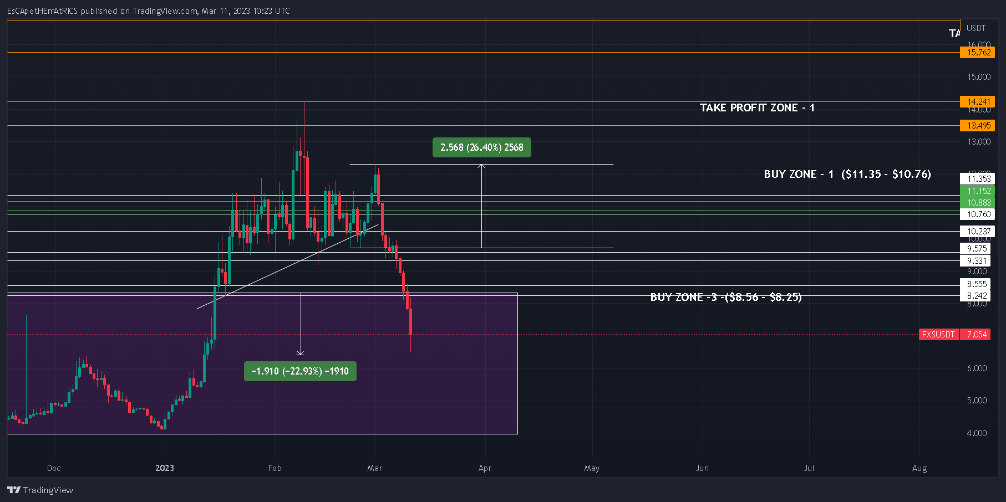Click the FXSUSDT symbol tag
Screen dimensions: 1006x502
pyautogui.click(x=938, y=335)
